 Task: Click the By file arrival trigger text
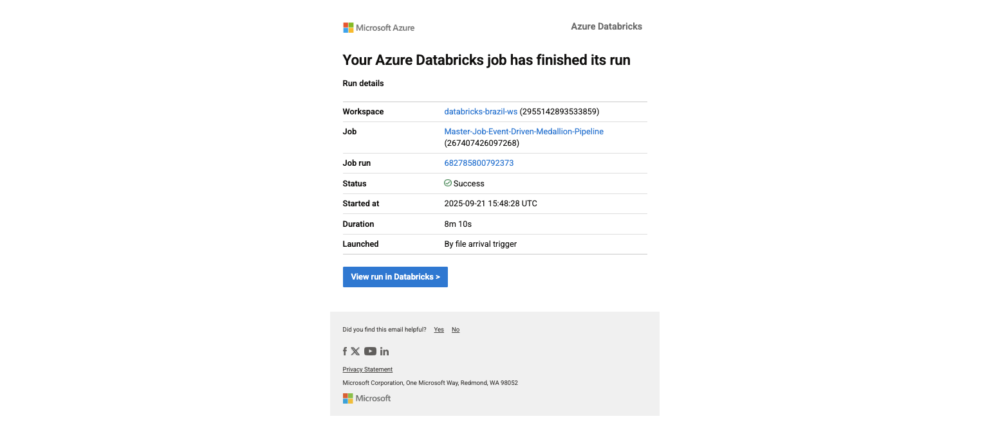pyautogui.click(x=480, y=244)
